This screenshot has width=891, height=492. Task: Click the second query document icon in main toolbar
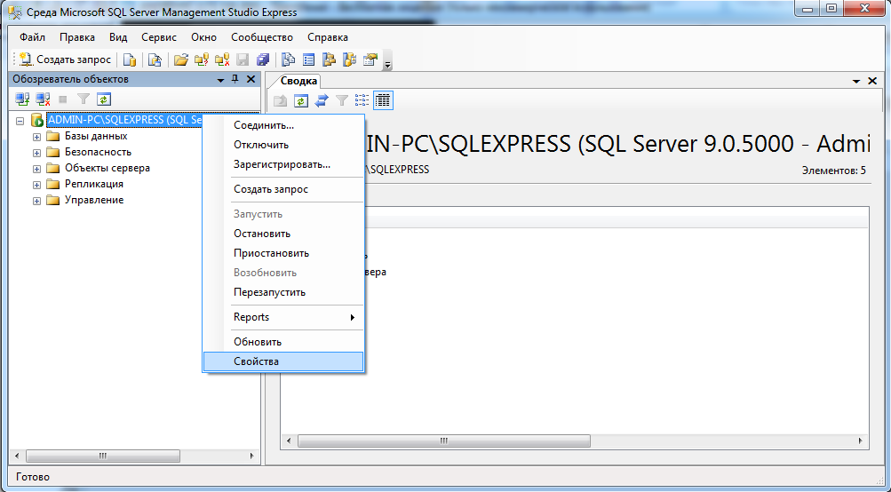click(155, 60)
